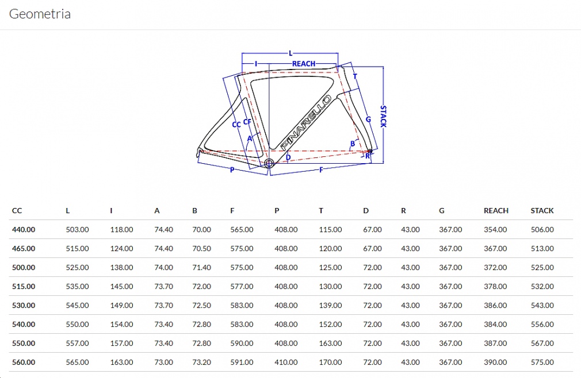Select the STACK column header in the table
The width and height of the screenshot is (581, 378).
click(542, 211)
